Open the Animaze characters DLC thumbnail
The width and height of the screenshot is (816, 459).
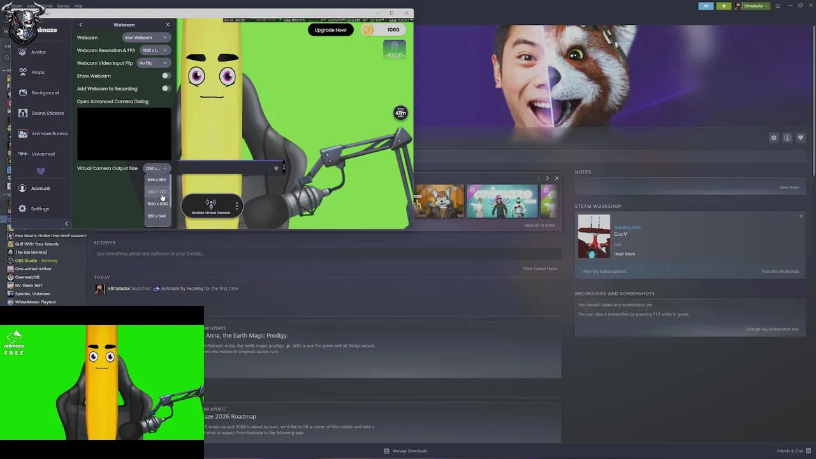click(502, 201)
